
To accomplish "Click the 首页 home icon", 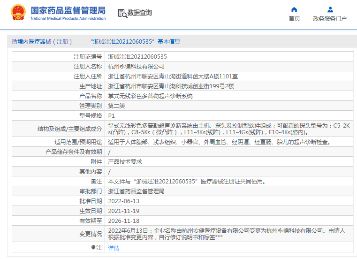I will coord(294,9).
